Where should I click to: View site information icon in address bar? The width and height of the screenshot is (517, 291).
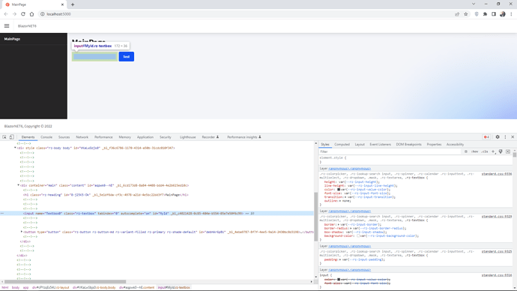pyautogui.click(x=42, y=14)
